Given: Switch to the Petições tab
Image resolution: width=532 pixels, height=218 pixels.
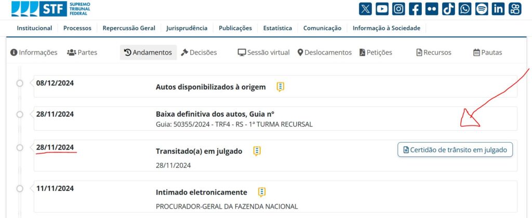Looking at the screenshot, I should (x=376, y=52).
